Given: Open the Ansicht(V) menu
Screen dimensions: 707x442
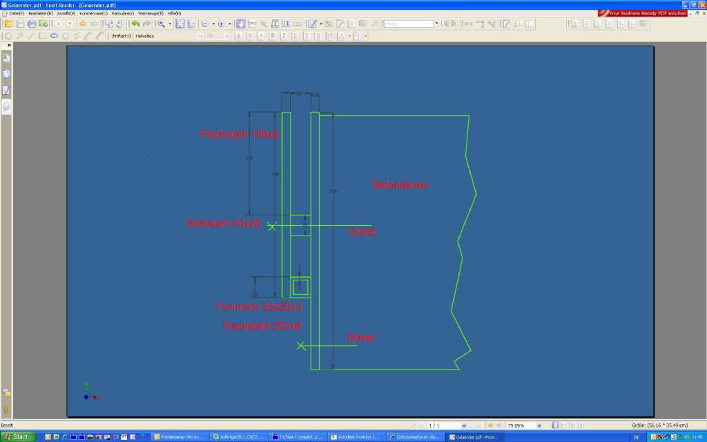Looking at the screenshot, I should (66, 14).
